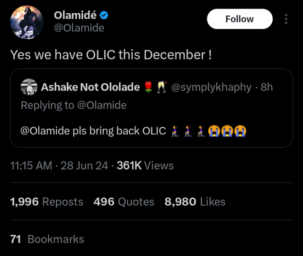Open the three-dot more options menu
The image size is (303, 256).
click(x=286, y=19)
